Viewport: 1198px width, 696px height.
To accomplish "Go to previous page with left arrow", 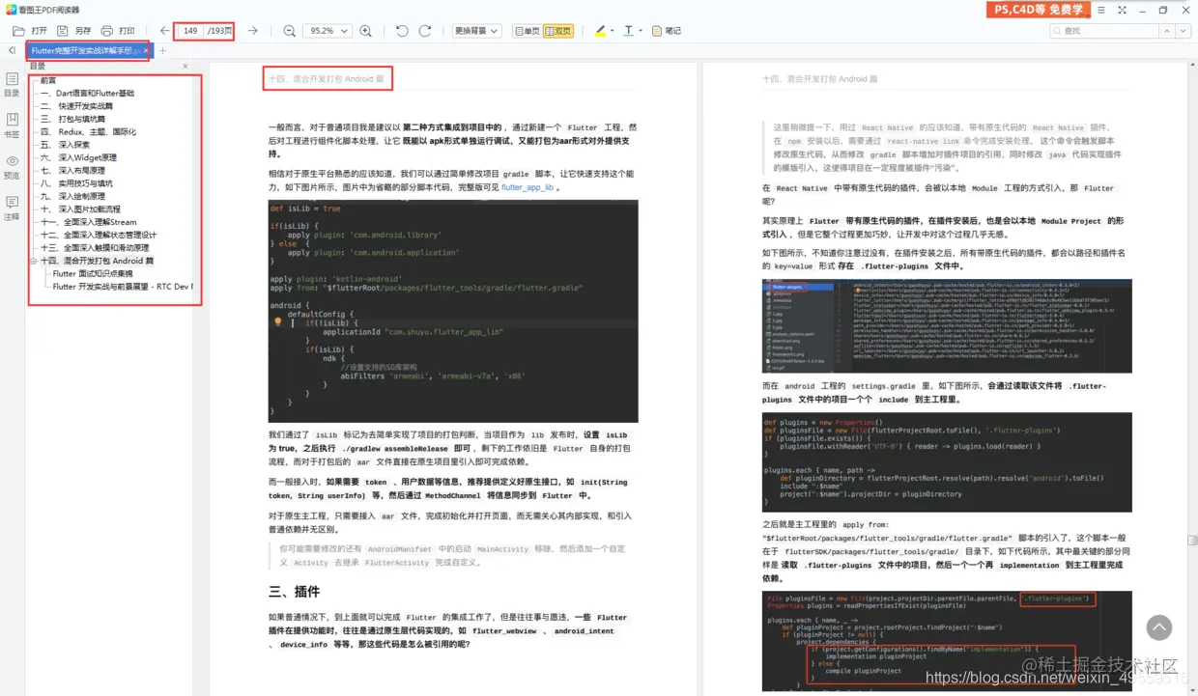I will pyautogui.click(x=164, y=31).
